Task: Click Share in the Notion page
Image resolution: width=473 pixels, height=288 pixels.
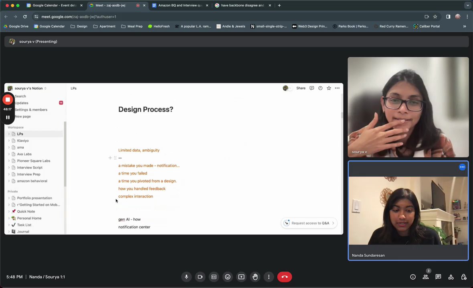Action: pyautogui.click(x=301, y=88)
